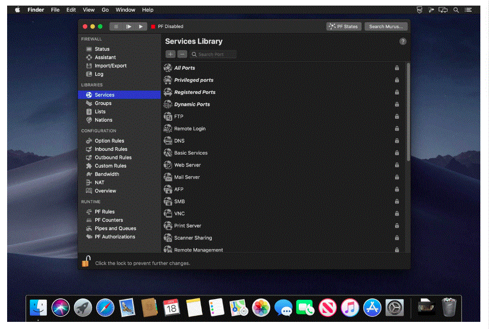Image resolution: width=489 pixels, height=329 pixels.
Task: Click the Dynamic Ports service icon
Action: point(168,104)
